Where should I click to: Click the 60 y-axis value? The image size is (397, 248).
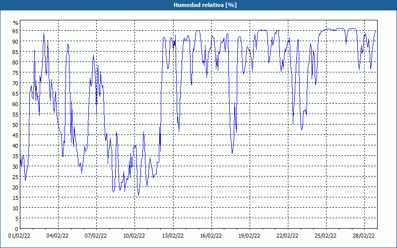click(15, 104)
